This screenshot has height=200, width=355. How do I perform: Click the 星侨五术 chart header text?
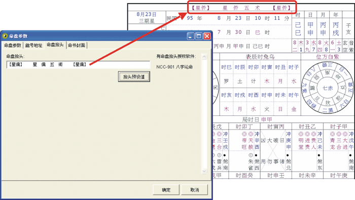click(x=241, y=8)
